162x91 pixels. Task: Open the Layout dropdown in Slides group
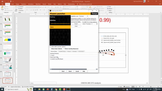click(21, 7)
